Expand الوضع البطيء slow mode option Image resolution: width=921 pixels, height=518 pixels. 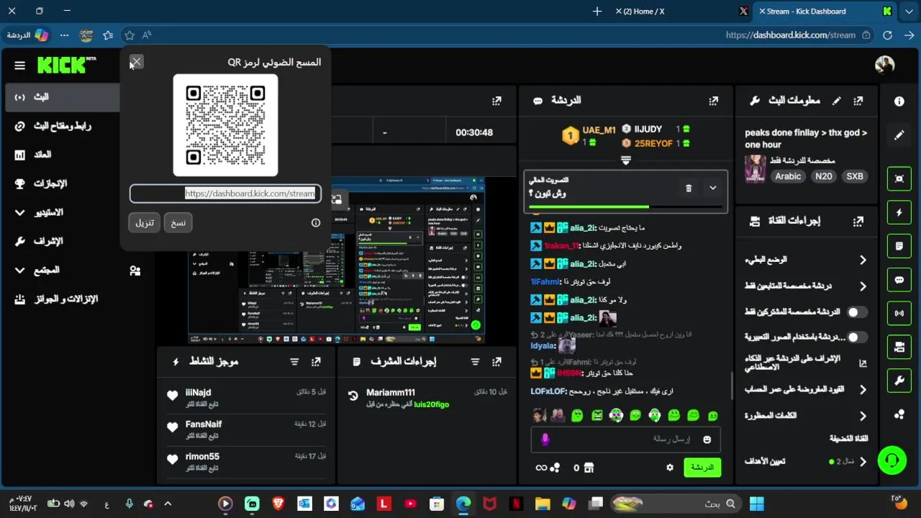pos(863,260)
